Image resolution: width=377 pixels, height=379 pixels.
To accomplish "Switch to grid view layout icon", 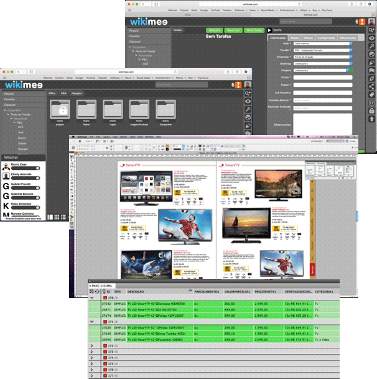I will click(57, 217).
